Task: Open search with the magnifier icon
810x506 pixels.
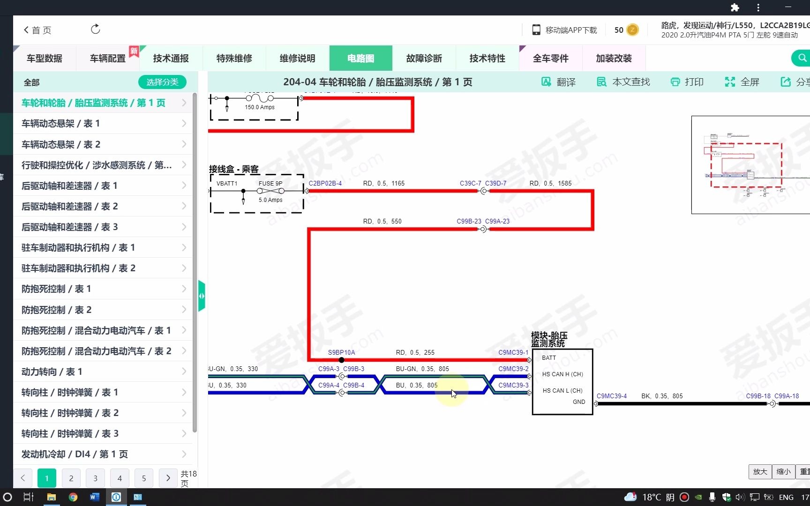Action: [x=801, y=58]
